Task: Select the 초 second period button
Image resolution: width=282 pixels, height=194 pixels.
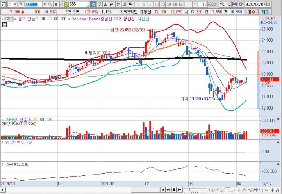Action: [x=125, y=4]
